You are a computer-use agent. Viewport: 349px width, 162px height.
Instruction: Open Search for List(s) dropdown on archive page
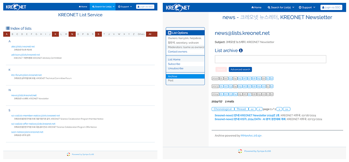pos(281,7)
